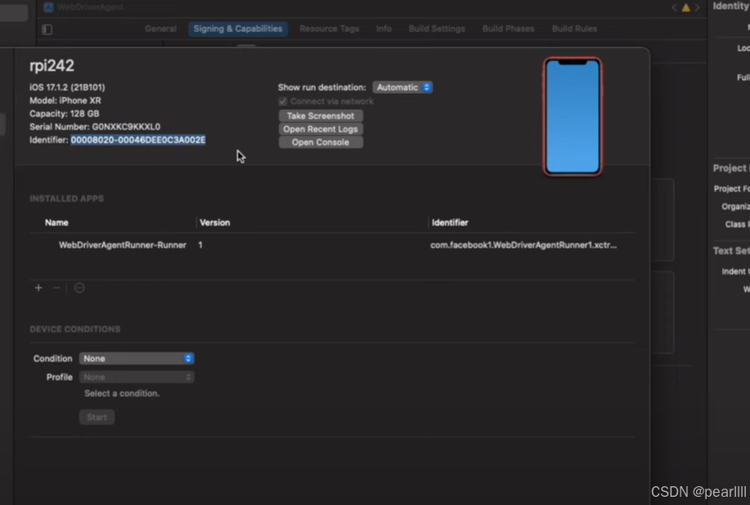The image size is (750, 505).
Task: Sort installed apps by Name column
Action: (56, 223)
